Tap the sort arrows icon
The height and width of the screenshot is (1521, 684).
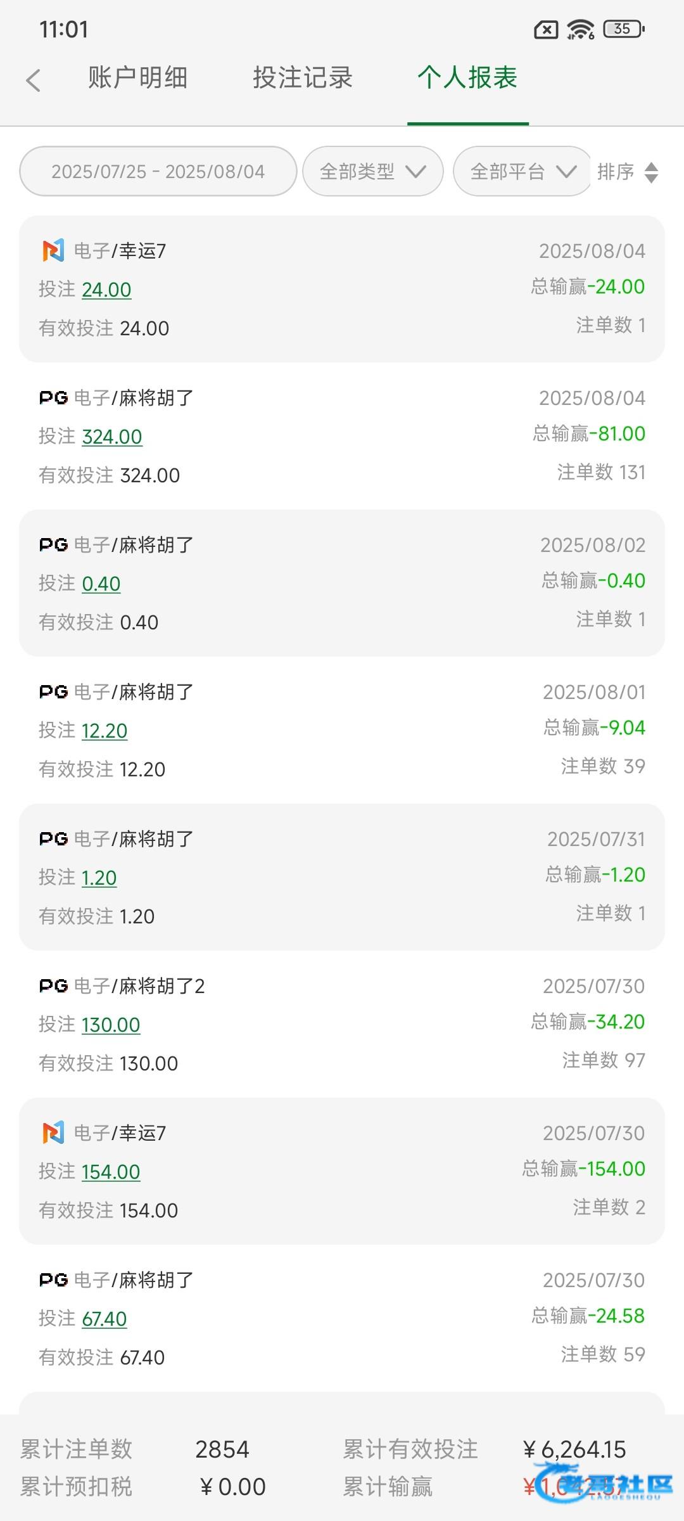click(x=651, y=172)
